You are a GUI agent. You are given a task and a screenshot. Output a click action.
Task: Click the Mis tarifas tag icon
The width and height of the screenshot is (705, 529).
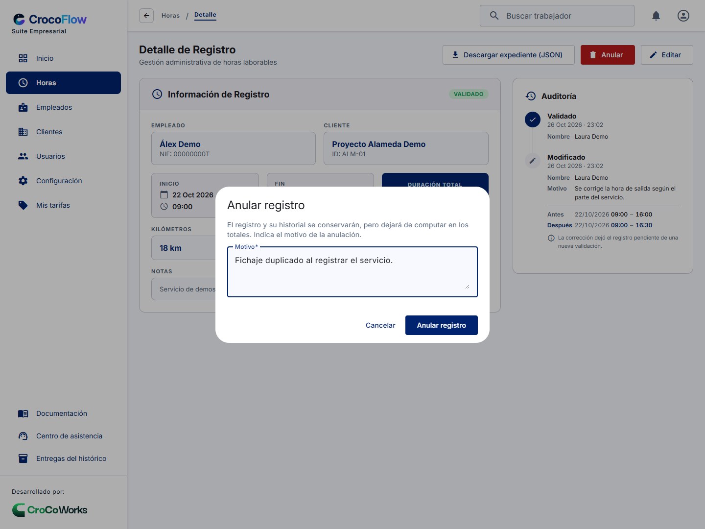click(23, 205)
